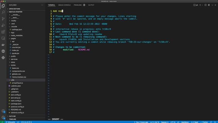Image resolution: width=218 pixels, height=123 pixels.
Task: Click LF end-of-line selector
Action: tap(178, 122)
